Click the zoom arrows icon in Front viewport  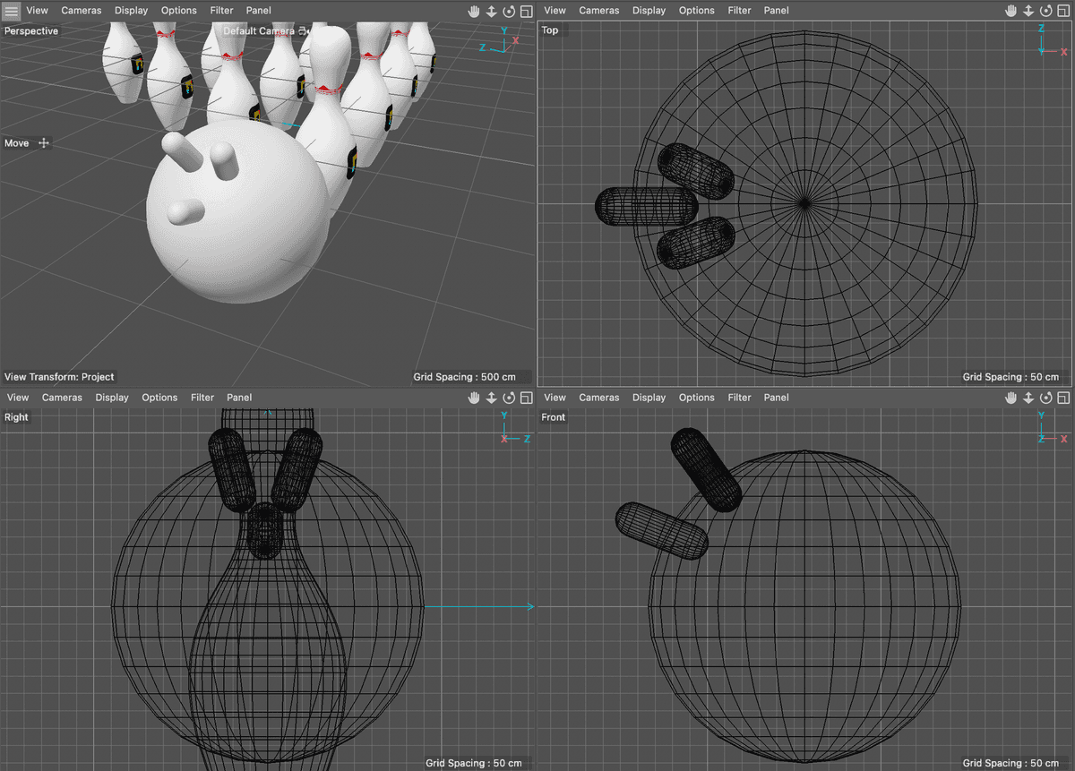[1029, 398]
